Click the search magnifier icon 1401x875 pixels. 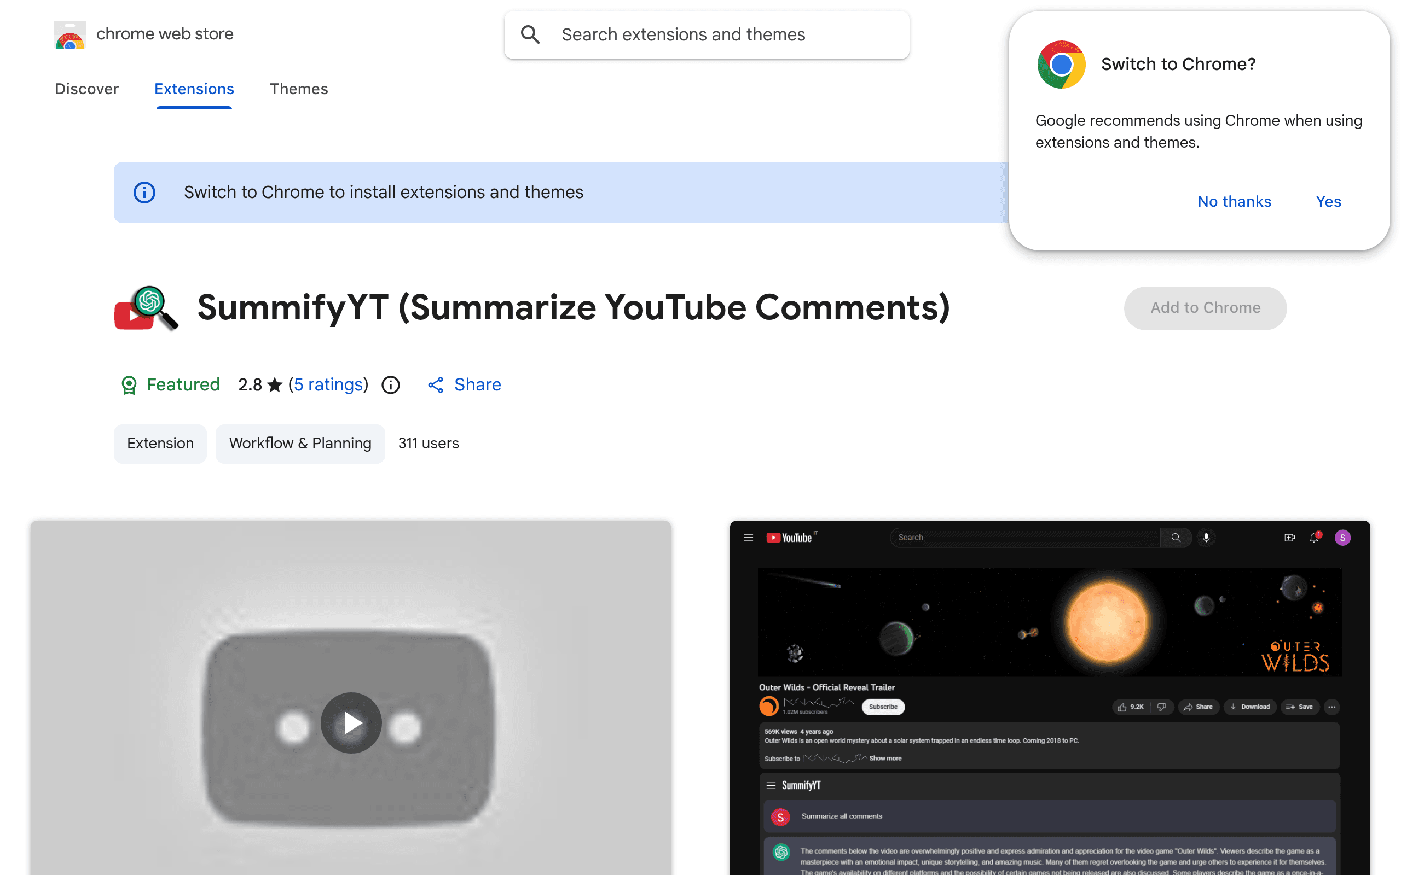coord(530,34)
